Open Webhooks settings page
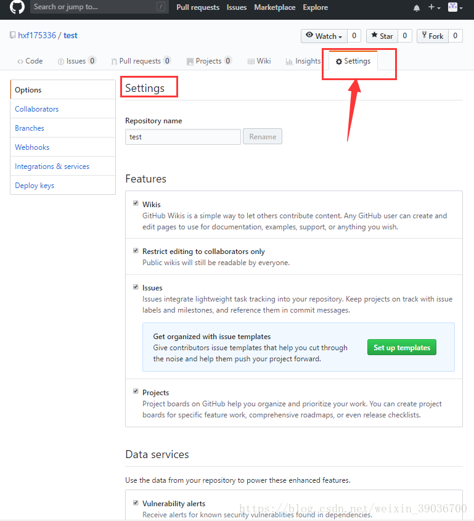Viewport: 474px width, 521px height. click(63, 147)
